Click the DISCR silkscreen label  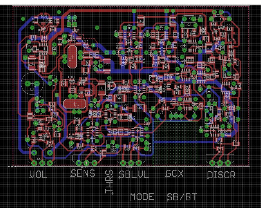click(x=221, y=175)
